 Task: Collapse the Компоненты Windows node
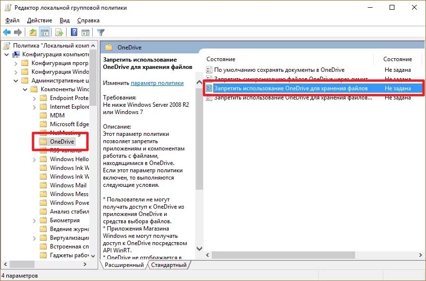(x=25, y=89)
